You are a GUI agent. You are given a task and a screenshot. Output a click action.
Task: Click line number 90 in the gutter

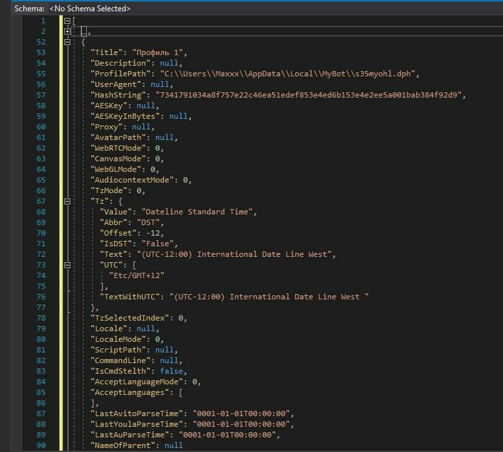tap(41, 445)
